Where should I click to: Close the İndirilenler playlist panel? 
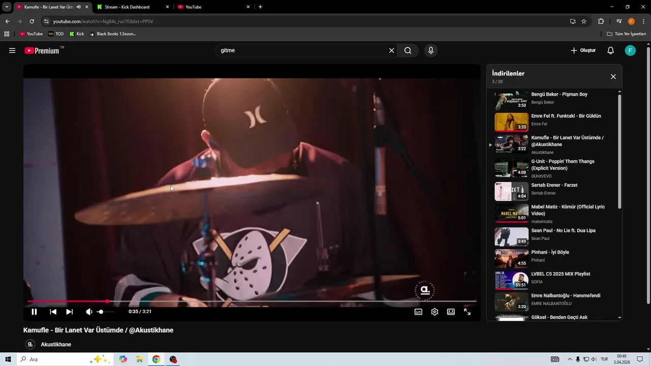point(613,77)
